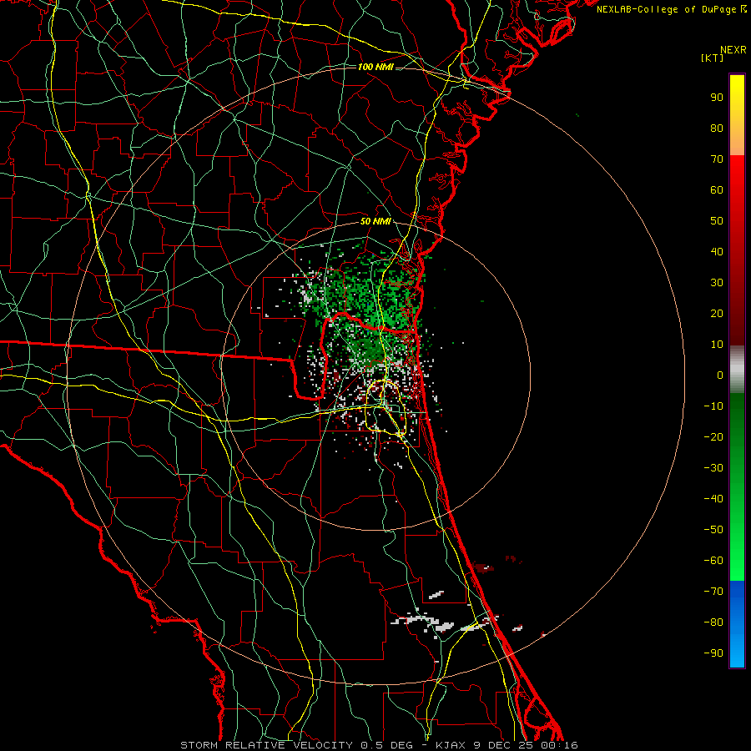Click the [KT] units label
Screen dimensions: 751x751
(712, 58)
